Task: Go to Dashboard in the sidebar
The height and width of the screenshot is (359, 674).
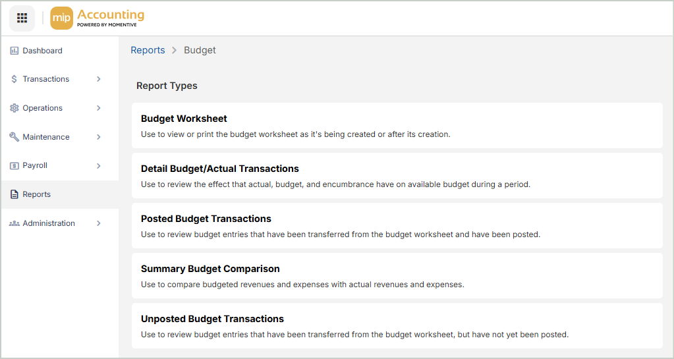Action: pyautogui.click(x=42, y=51)
